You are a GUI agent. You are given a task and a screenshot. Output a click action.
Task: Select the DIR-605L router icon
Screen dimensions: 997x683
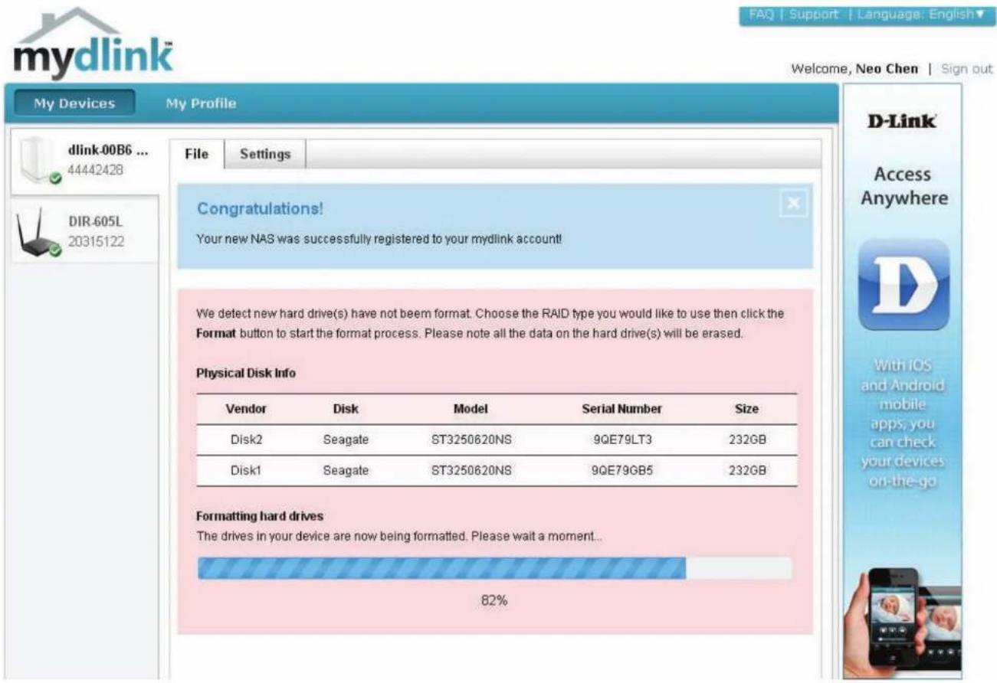pos(38,233)
